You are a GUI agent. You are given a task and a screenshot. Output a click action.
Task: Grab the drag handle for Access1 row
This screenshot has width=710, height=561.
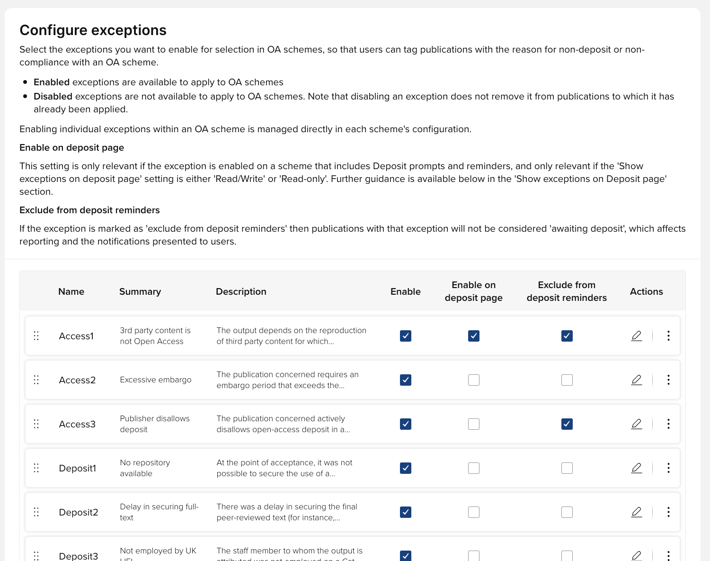[36, 336]
